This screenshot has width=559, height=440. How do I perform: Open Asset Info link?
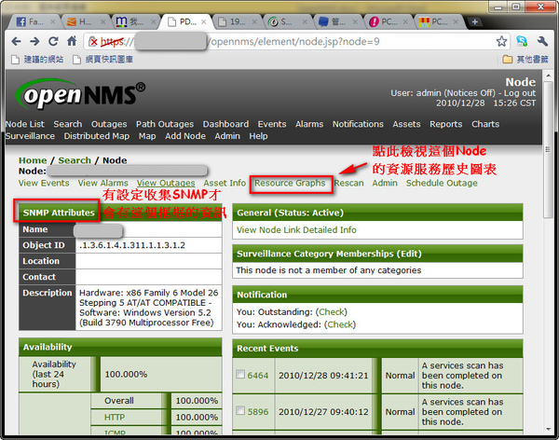(x=225, y=183)
